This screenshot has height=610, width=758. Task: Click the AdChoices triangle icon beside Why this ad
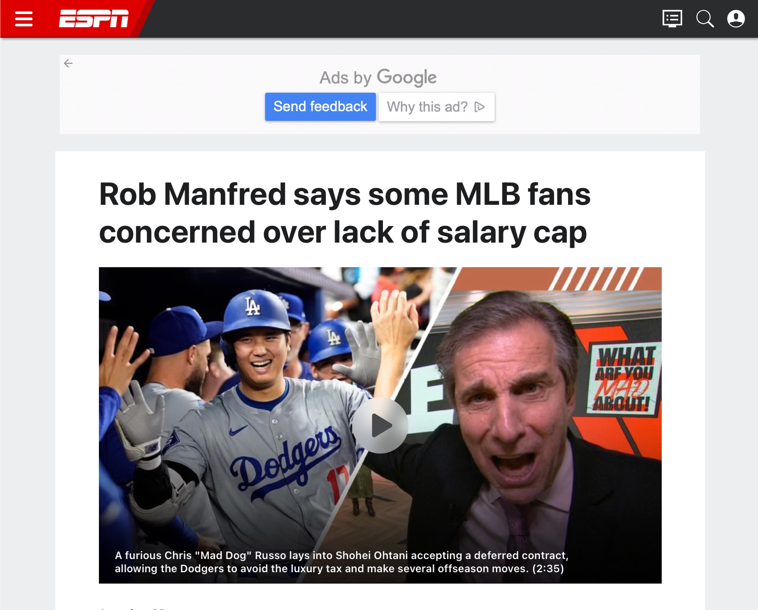480,107
